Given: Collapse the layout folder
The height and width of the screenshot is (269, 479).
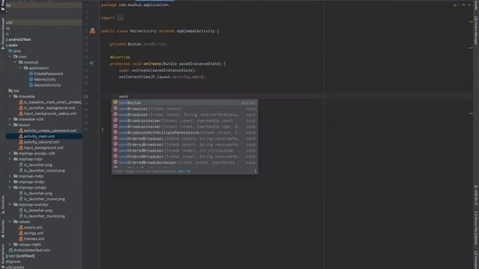Looking at the screenshot, I should pos(10,125).
